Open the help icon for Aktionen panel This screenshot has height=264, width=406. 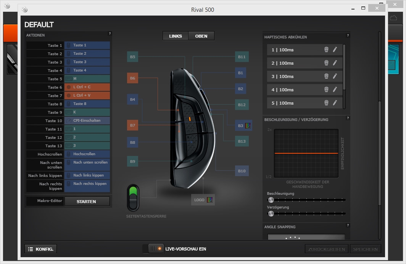click(x=110, y=34)
